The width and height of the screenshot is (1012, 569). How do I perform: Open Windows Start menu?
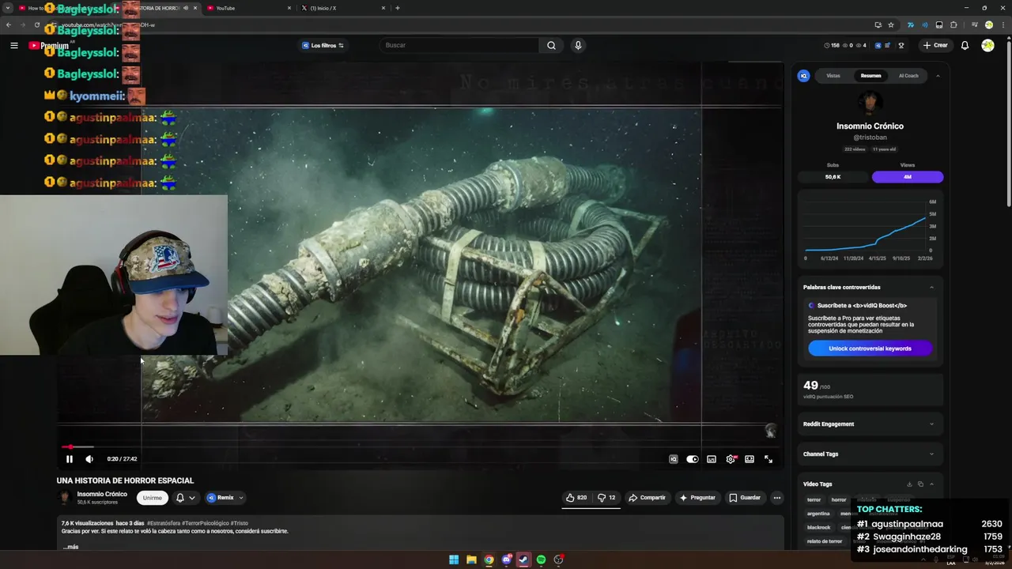click(x=454, y=560)
